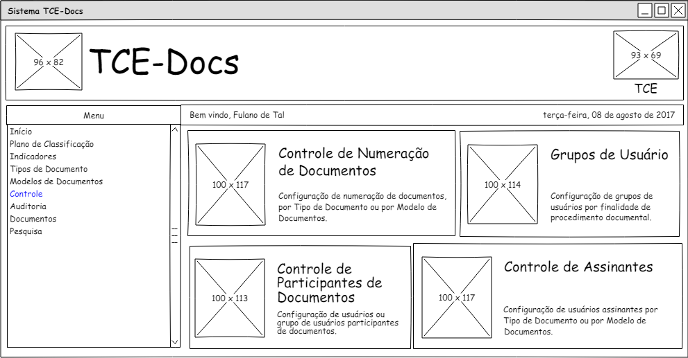Click the TCE image in header

click(646, 55)
